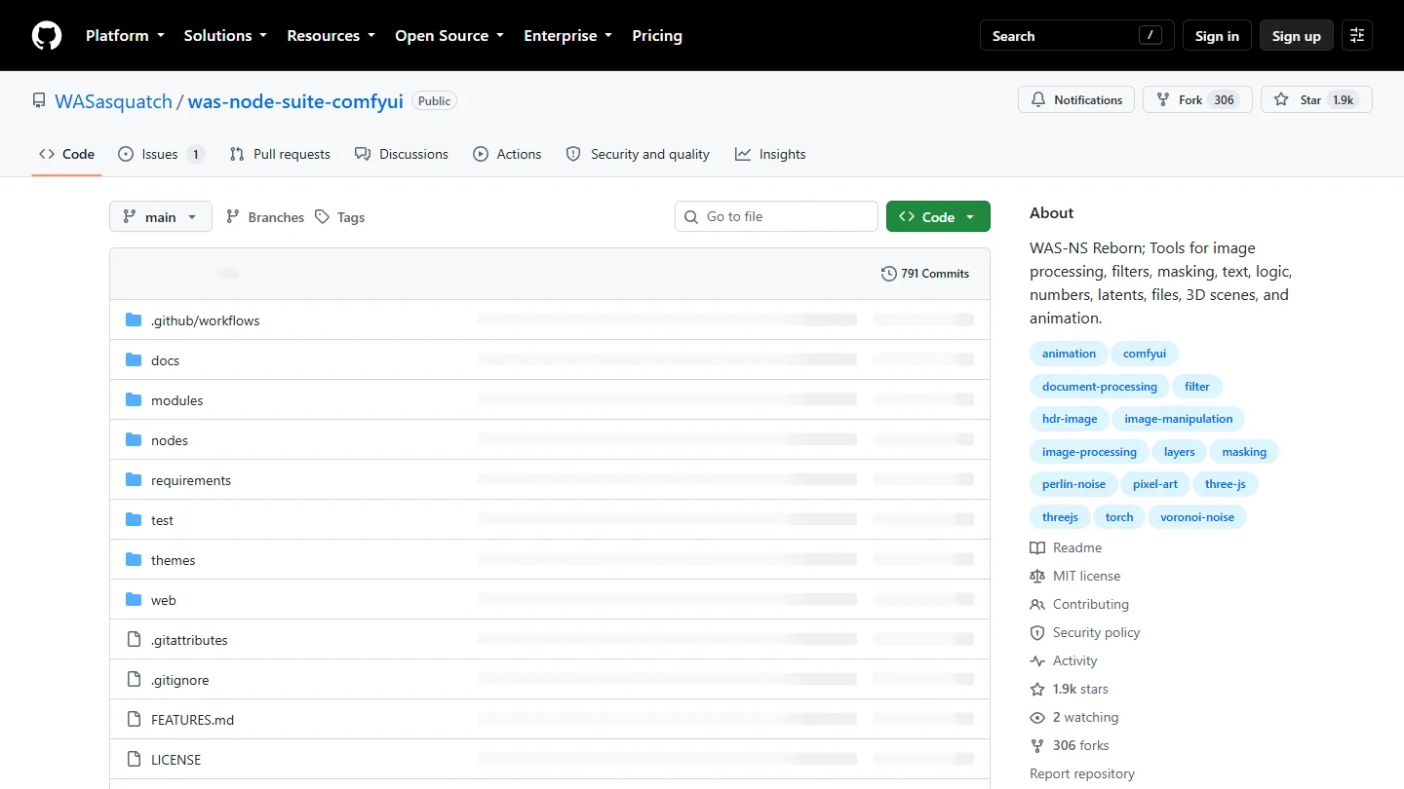This screenshot has width=1404, height=789.
Task: Open the green Code dropdown button
Action: pyautogui.click(x=938, y=217)
